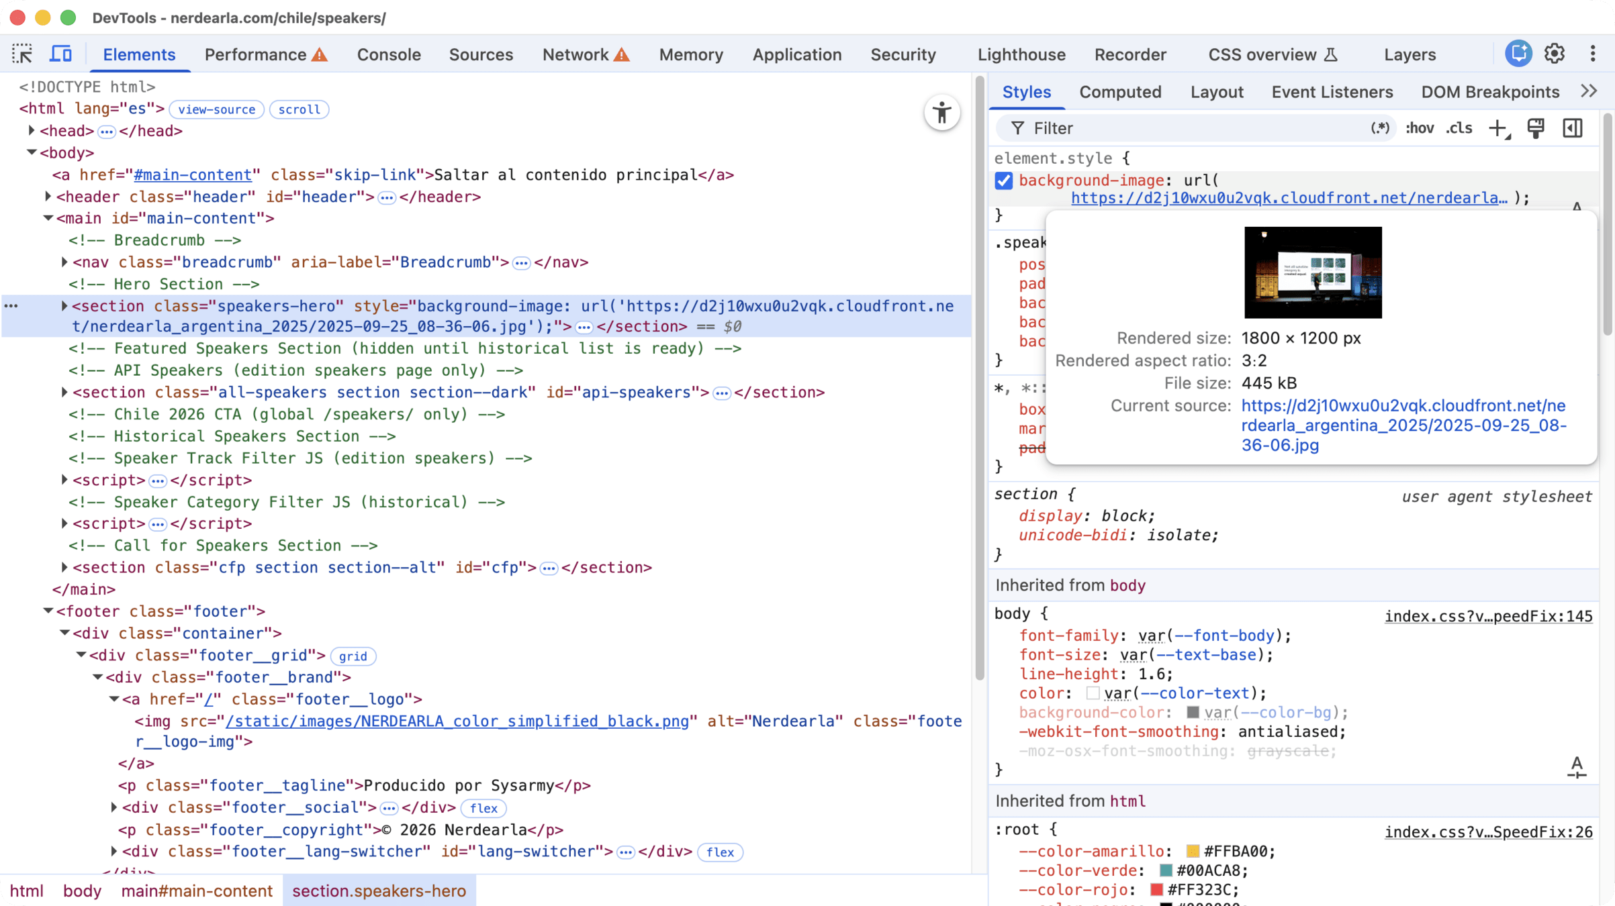Toggle the device toolbar icon
The height and width of the screenshot is (906, 1615).
(x=60, y=54)
